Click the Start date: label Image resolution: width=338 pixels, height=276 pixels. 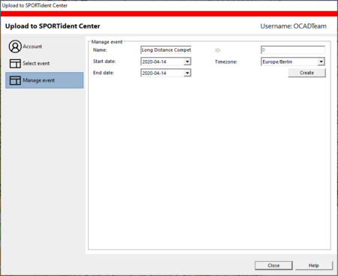[x=104, y=61]
